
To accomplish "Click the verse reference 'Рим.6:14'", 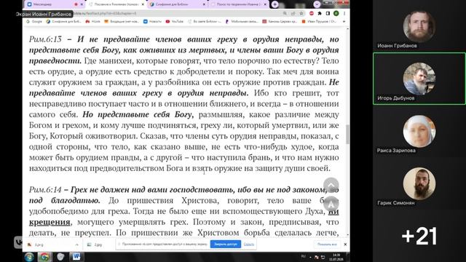I will 45,189.
